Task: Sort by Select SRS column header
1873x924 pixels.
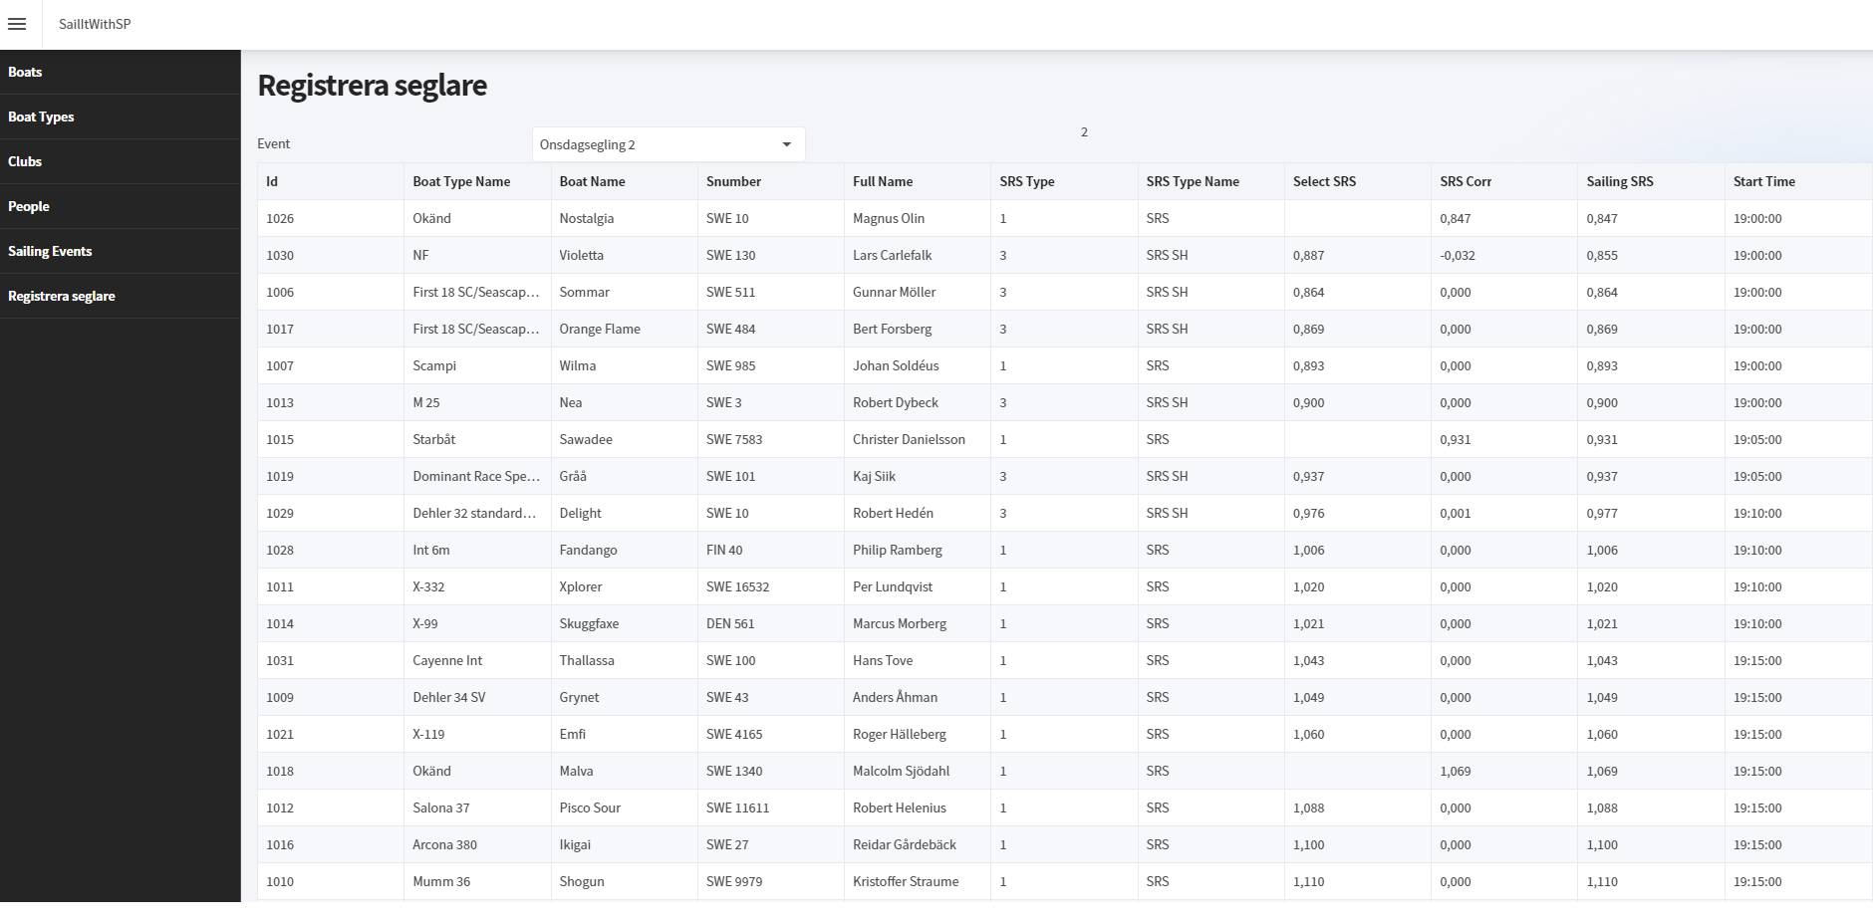Action: click(x=1357, y=181)
